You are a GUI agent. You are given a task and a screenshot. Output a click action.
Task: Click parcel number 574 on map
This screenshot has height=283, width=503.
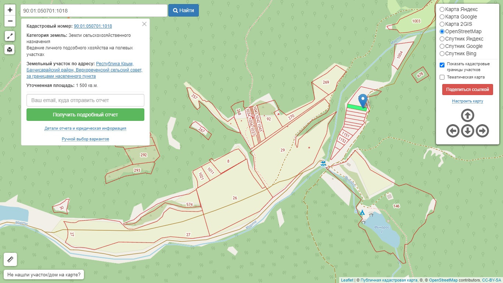point(190,205)
